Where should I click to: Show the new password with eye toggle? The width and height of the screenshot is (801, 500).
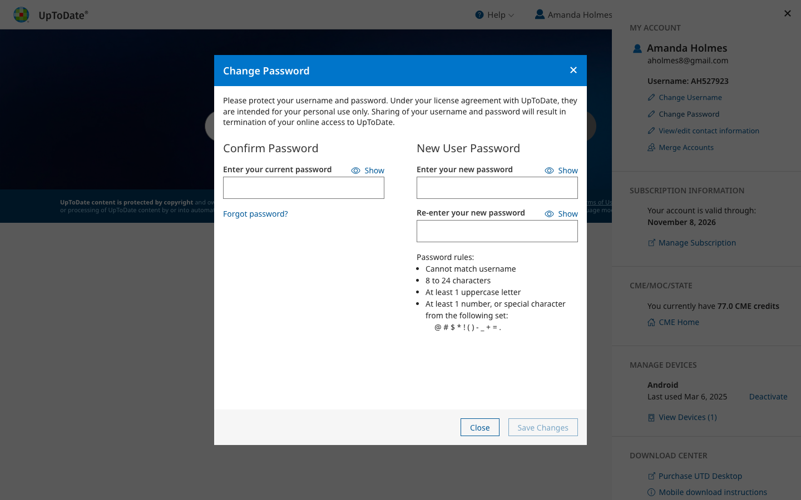[561, 171]
